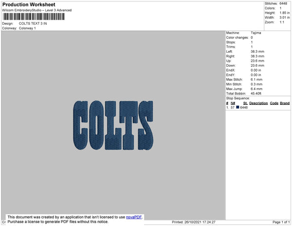Viewport: 292px width, 226px height.
Task: Click the 'Color changes:' label
Action: [237, 38]
